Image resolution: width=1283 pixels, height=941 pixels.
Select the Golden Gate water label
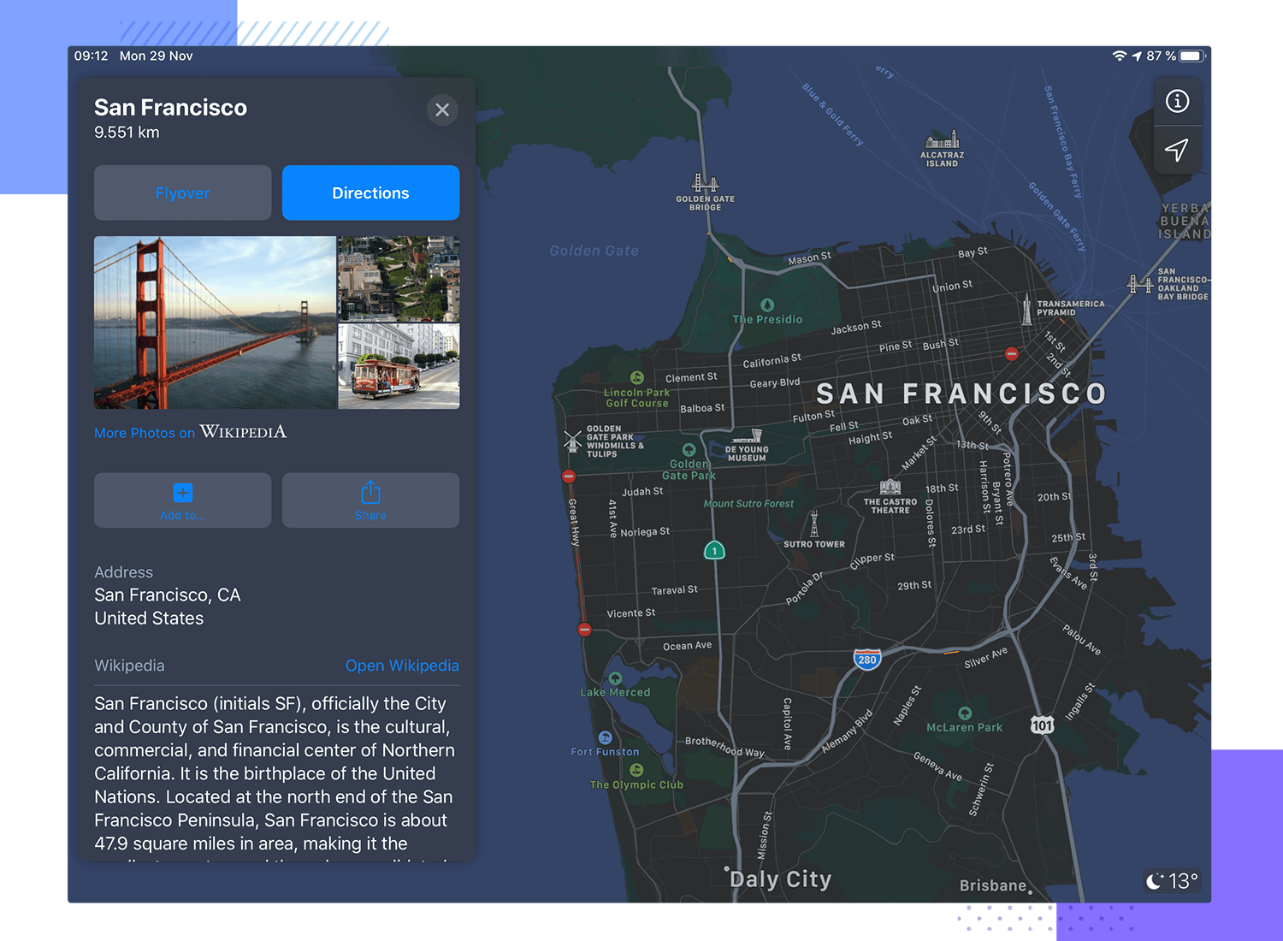pyautogui.click(x=594, y=251)
